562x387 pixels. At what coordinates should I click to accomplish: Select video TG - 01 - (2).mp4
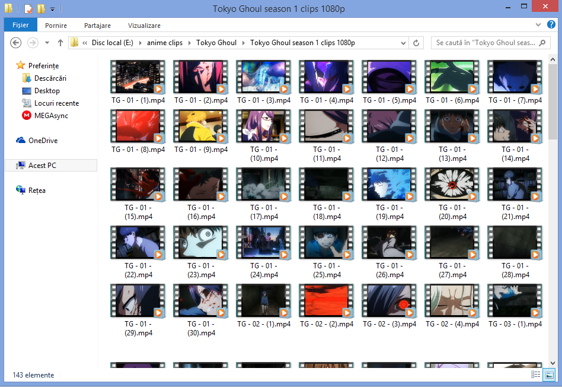pyautogui.click(x=201, y=83)
